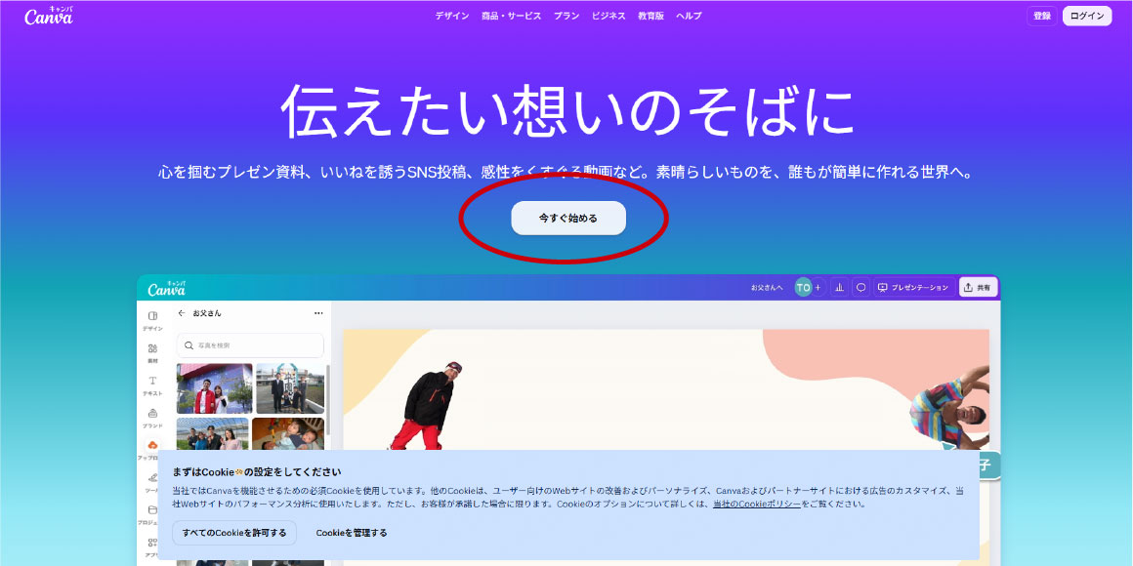Open the 当社のCookieポリシー link
The height and width of the screenshot is (566, 1133).
pyautogui.click(x=757, y=504)
